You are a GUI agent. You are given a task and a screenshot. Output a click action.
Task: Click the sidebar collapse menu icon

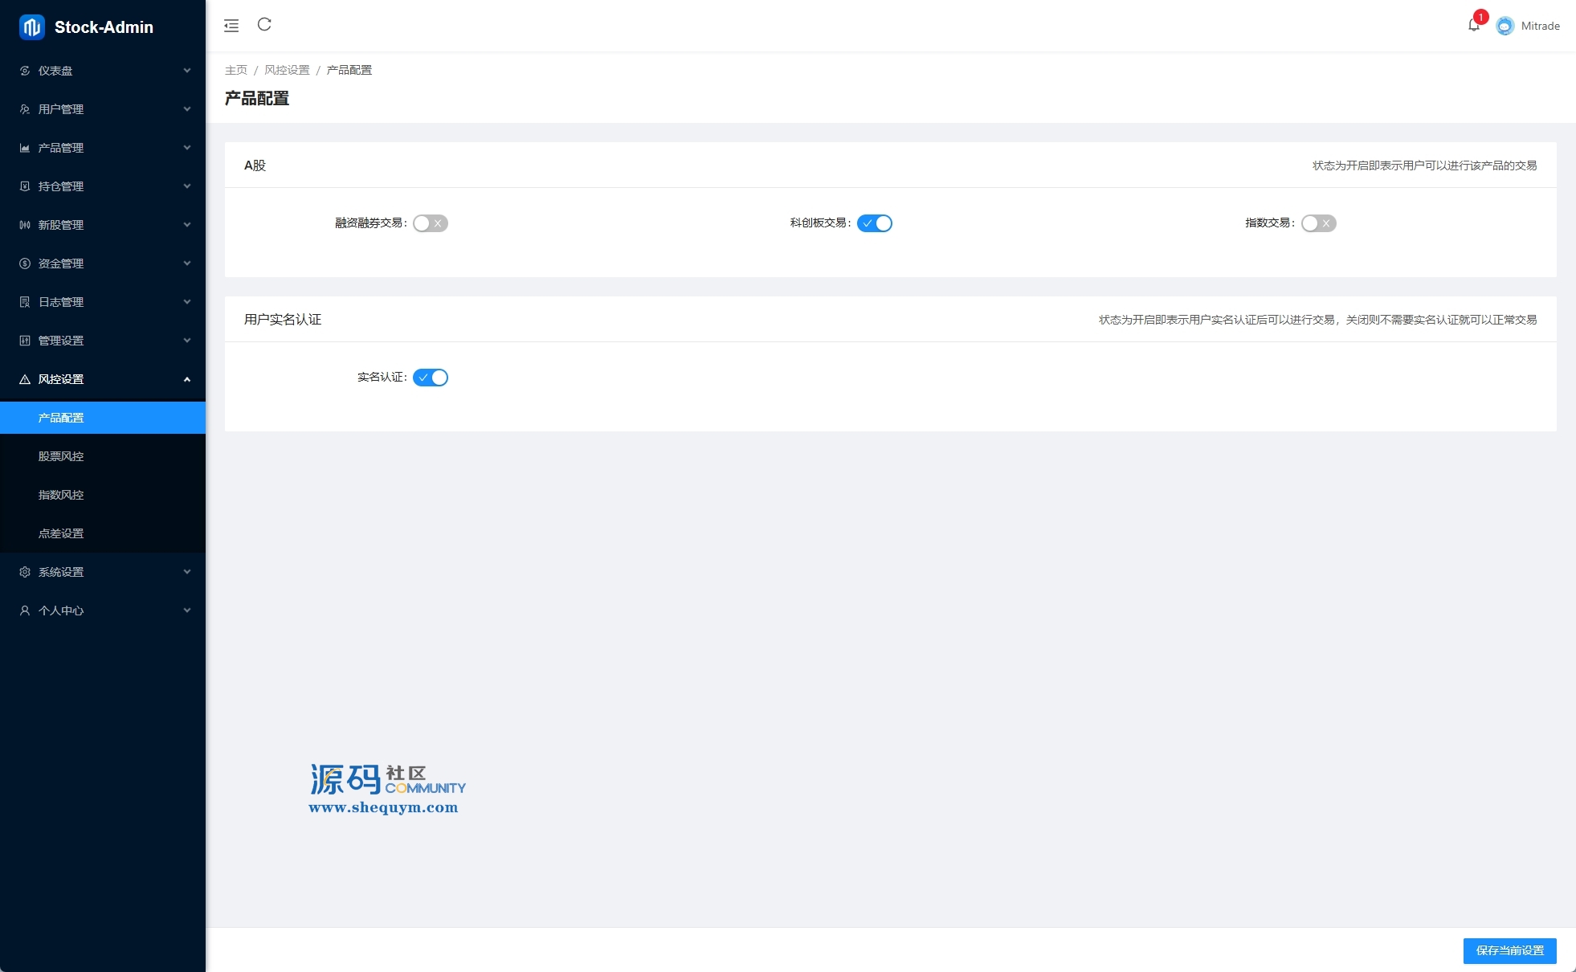(x=231, y=26)
